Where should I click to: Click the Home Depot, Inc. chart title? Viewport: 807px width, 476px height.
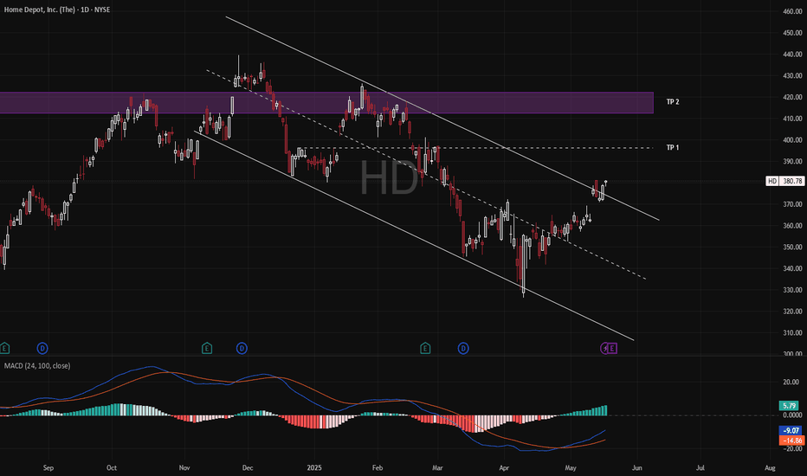tap(57, 10)
